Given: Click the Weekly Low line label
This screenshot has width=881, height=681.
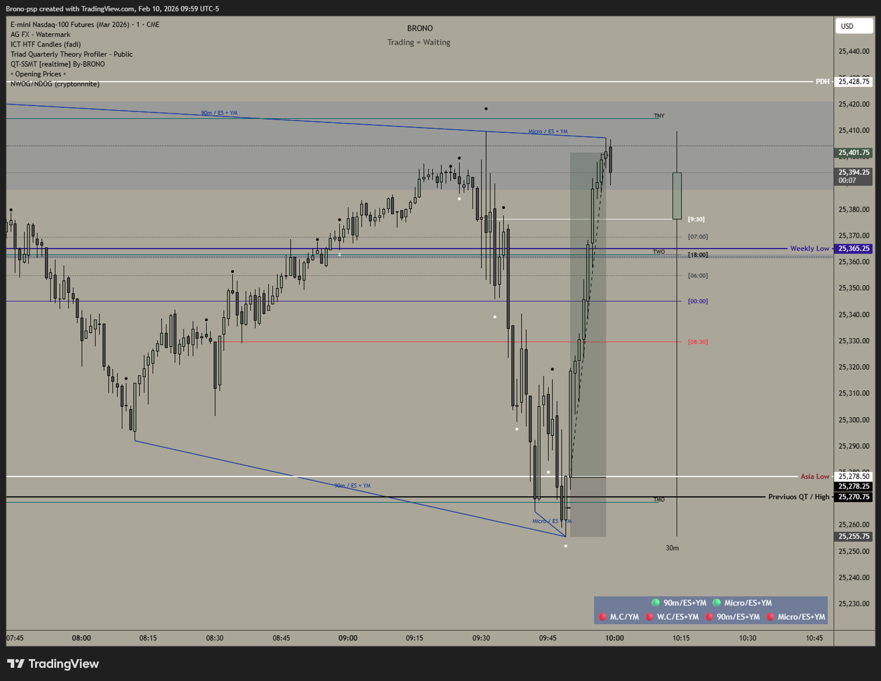Looking at the screenshot, I should pos(809,248).
